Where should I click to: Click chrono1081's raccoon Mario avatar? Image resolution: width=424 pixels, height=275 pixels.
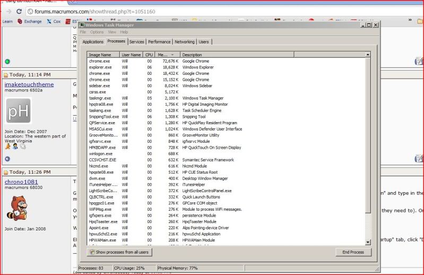coord(17,208)
